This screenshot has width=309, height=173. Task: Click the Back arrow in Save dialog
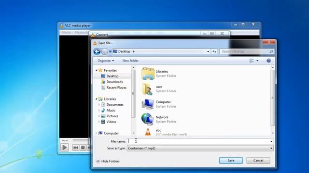coord(97,51)
